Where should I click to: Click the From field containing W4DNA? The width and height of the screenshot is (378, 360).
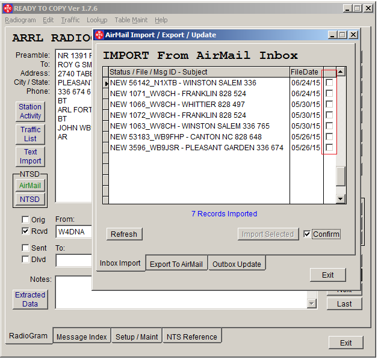tap(74, 232)
